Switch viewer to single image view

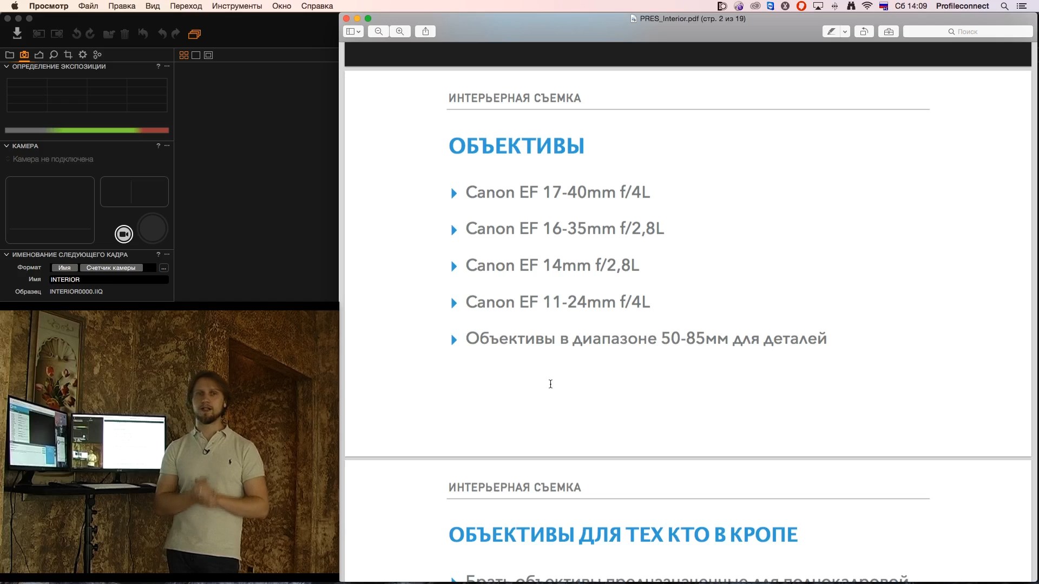click(196, 55)
